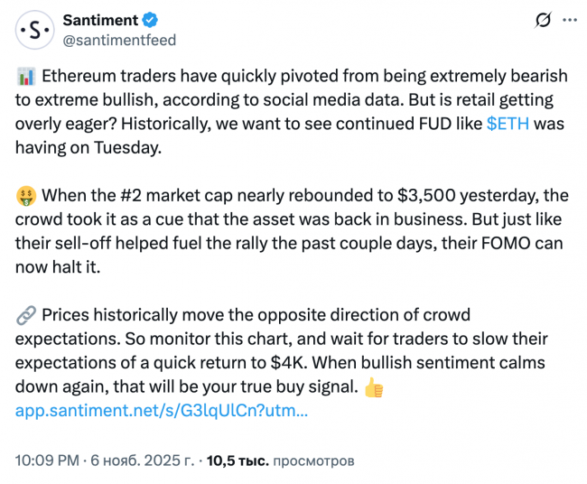
Task: Open the Grok explain post icon
Action: [x=544, y=20]
